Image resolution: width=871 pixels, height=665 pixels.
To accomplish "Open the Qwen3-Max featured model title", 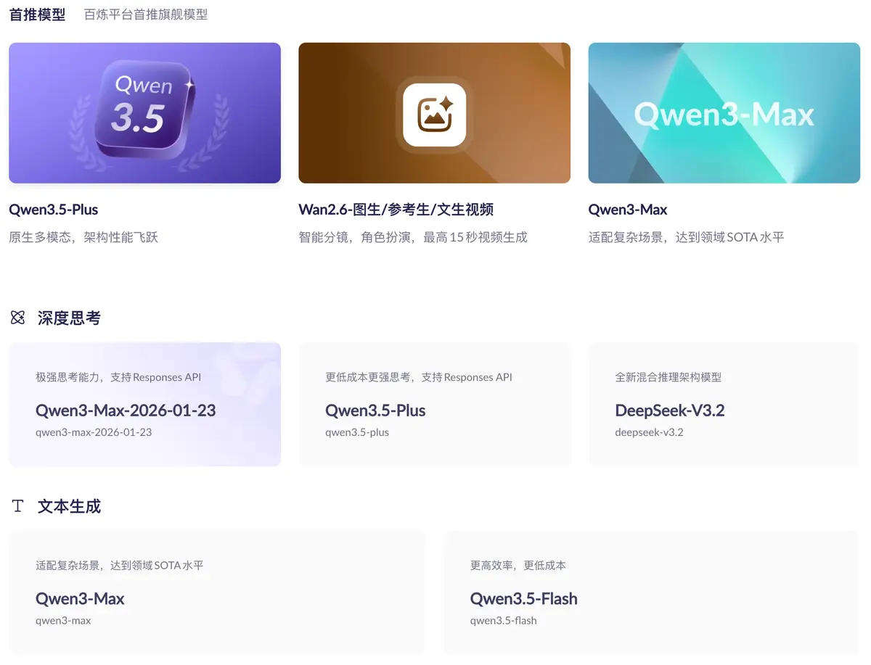I will [628, 210].
